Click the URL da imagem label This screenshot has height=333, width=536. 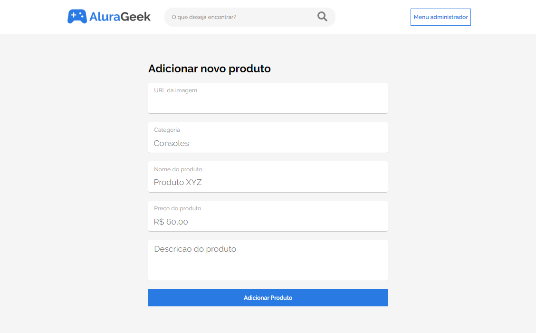175,90
